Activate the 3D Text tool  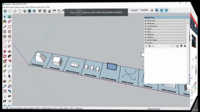(9, 76)
